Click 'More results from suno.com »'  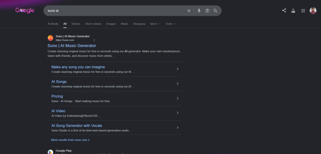point(70,140)
